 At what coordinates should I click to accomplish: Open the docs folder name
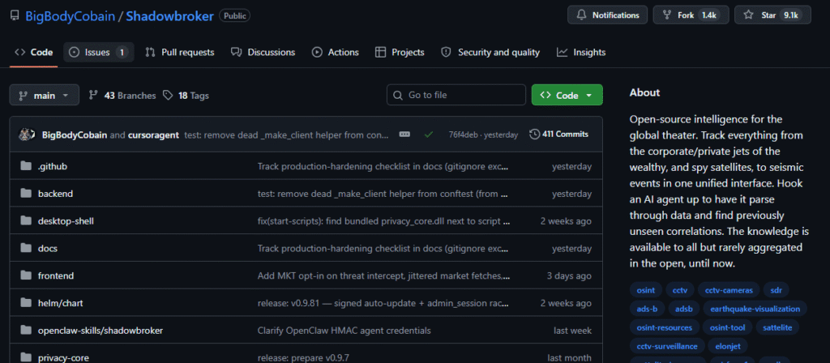point(48,248)
